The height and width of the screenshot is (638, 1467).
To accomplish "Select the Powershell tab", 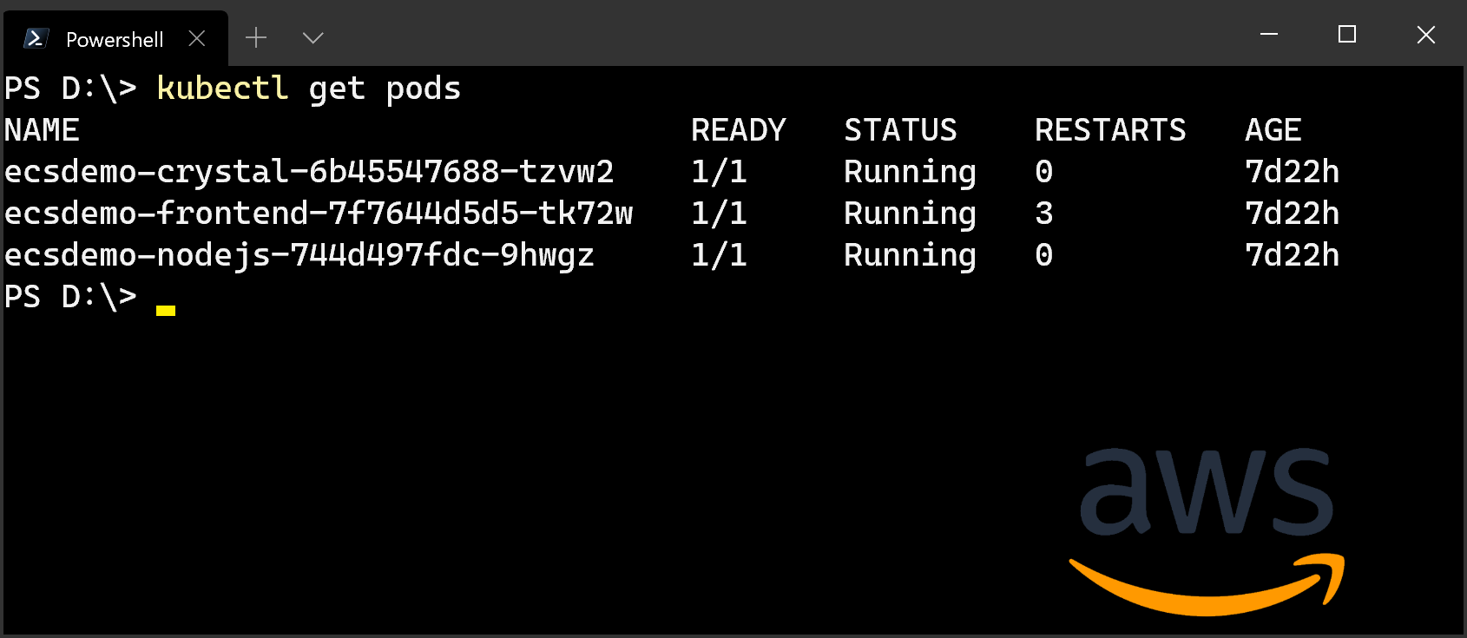I will click(115, 38).
